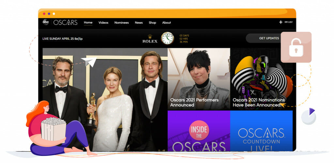Click the Rolex clock face
This screenshot has width=334, height=163.
pos(167,38)
